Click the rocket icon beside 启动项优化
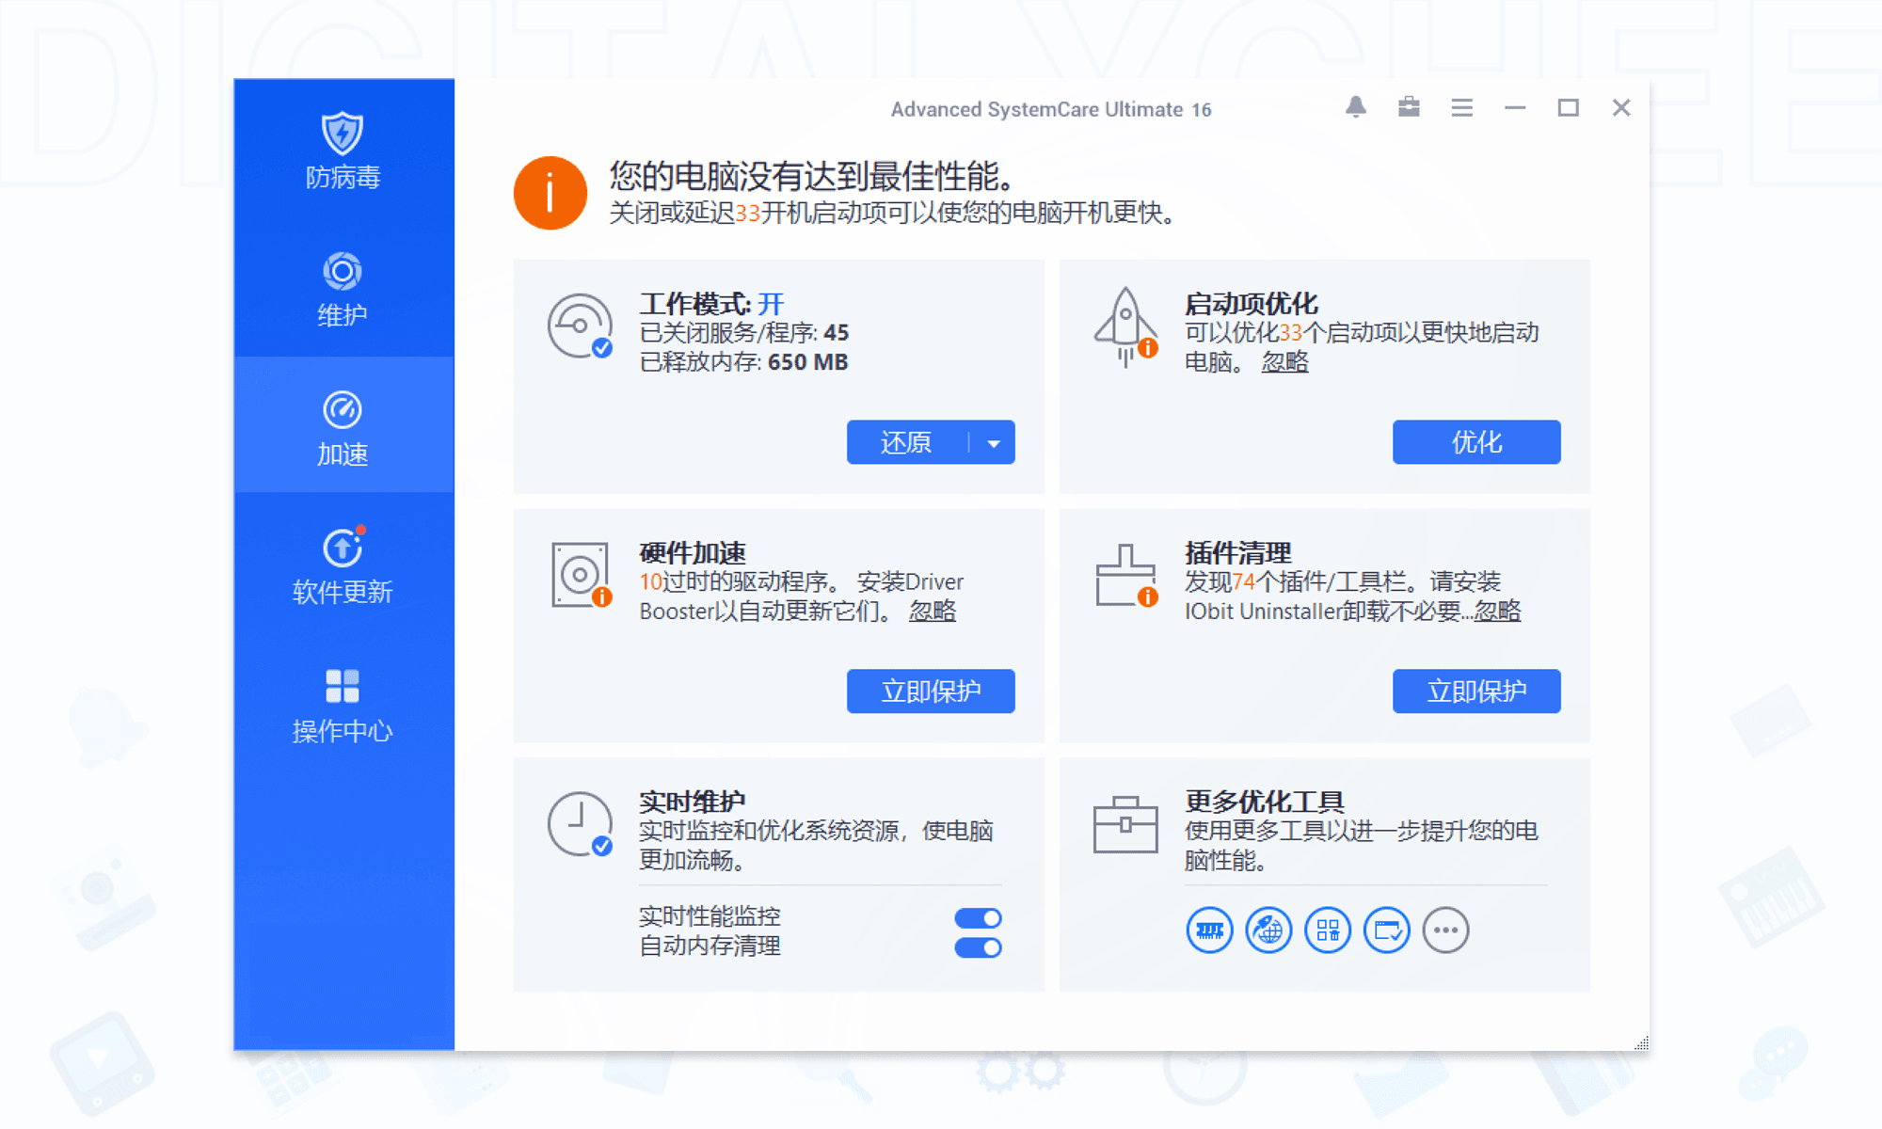This screenshot has width=1882, height=1129. click(x=1126, y=325)
